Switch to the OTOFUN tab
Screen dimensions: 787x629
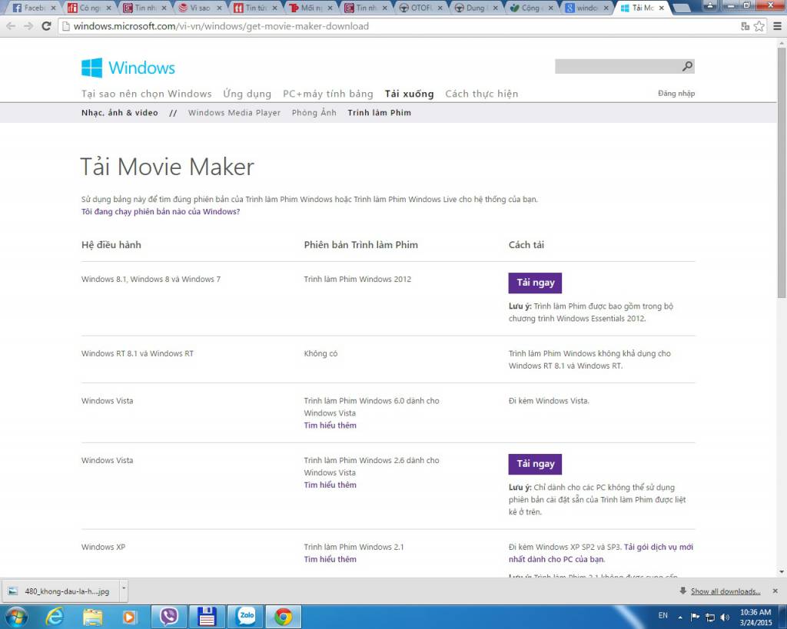point(420,8)
